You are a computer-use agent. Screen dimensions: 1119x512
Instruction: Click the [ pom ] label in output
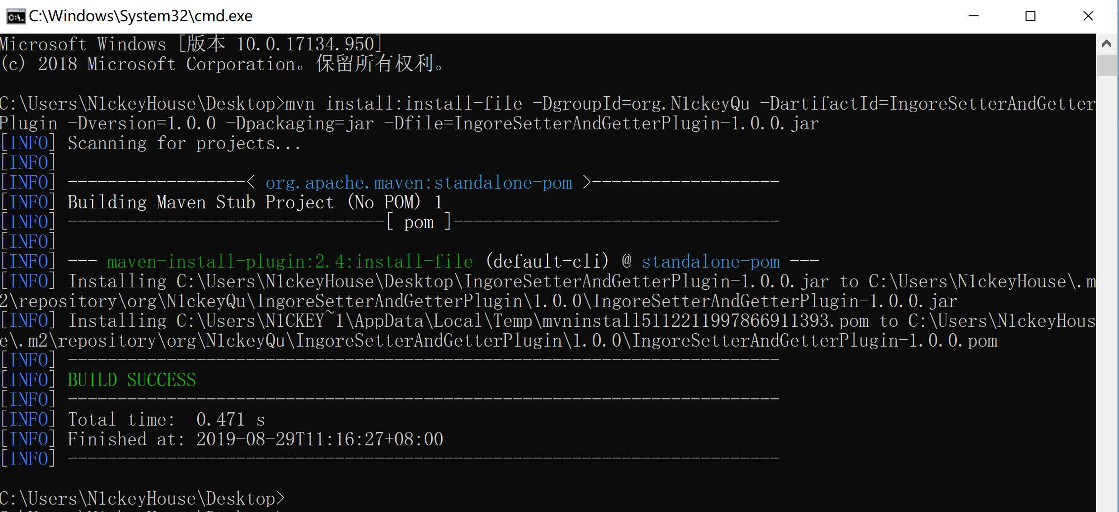pyautogui.click(x=418, y=222)
